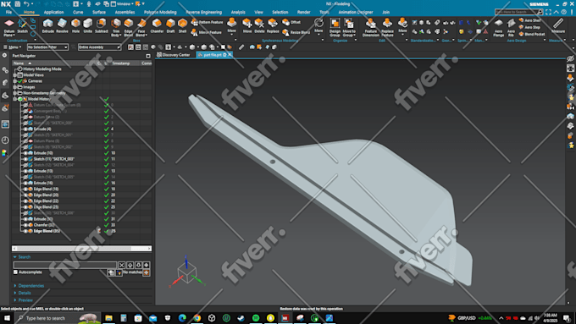Toggle visibility of Chamfer (33)
The width and height of the screenshot is (576, 324).
coord(25,225)
